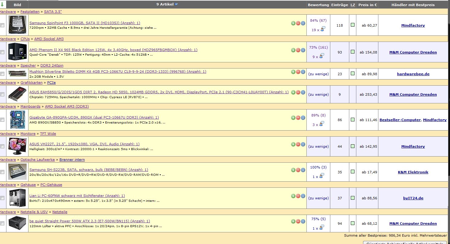Select checkbox next to ASUS VH222T monitor
Image resolution: width=450 pixels, height=244 pixels.
(2, 146)
